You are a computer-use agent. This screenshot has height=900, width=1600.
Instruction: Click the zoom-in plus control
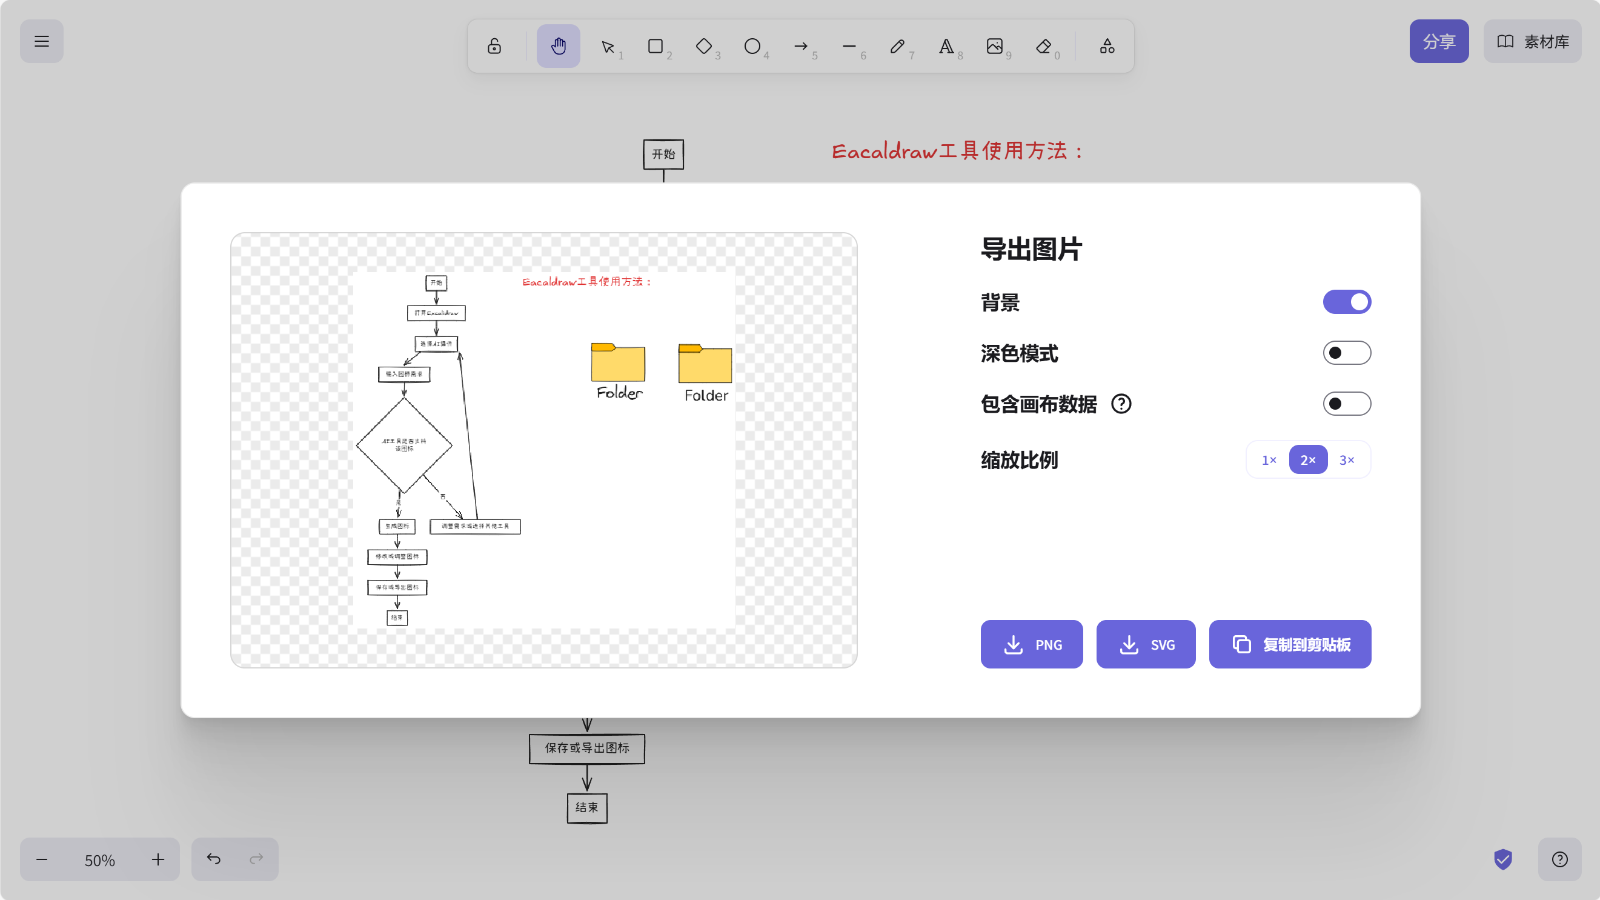tap(157, 859)
